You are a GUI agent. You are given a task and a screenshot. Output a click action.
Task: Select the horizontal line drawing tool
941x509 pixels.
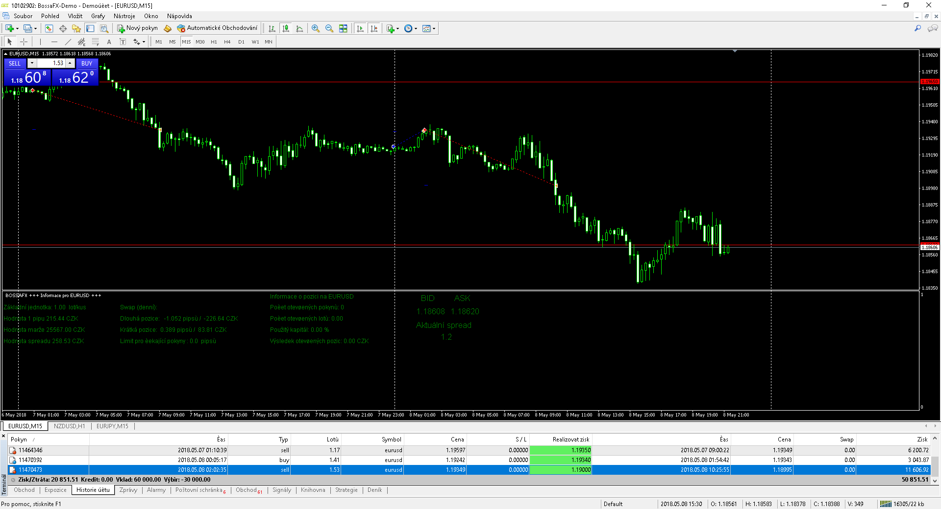click(54, 42)
